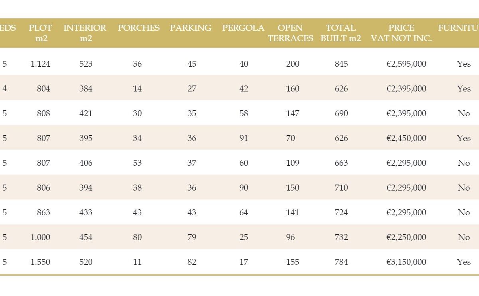Click plot value 1.124
The image size is (479, 296).
pos(40,64)
